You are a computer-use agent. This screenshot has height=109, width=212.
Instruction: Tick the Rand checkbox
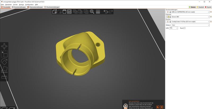click(184, 28)
